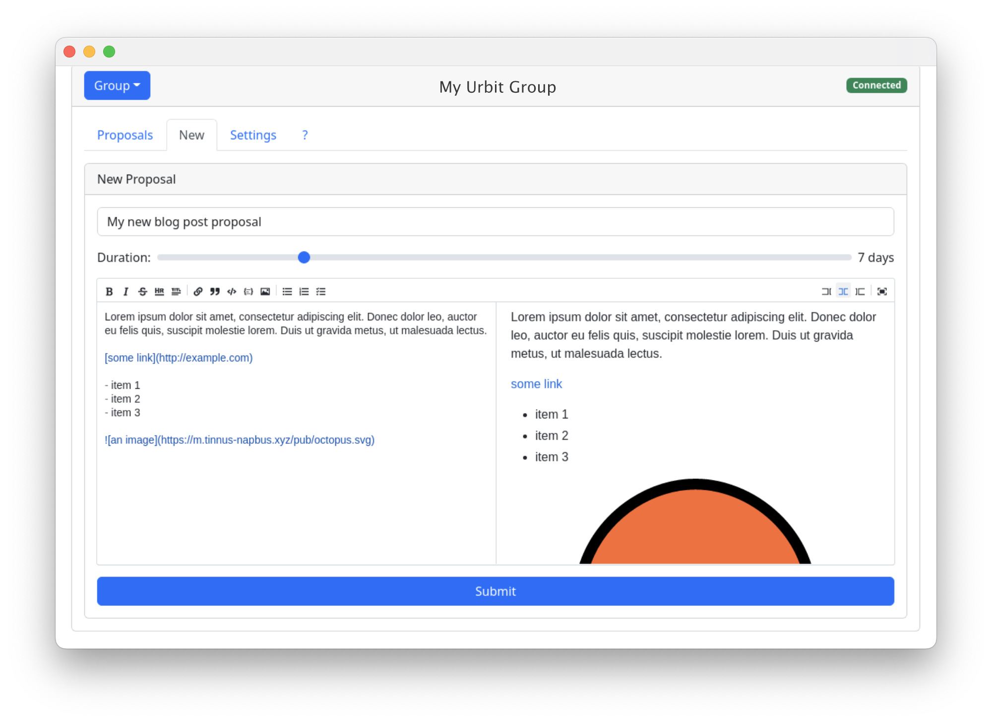Switch to preview-only editor view
This screenshot has width=992, height=722.
pyautogui.click(x=860, y=292)
